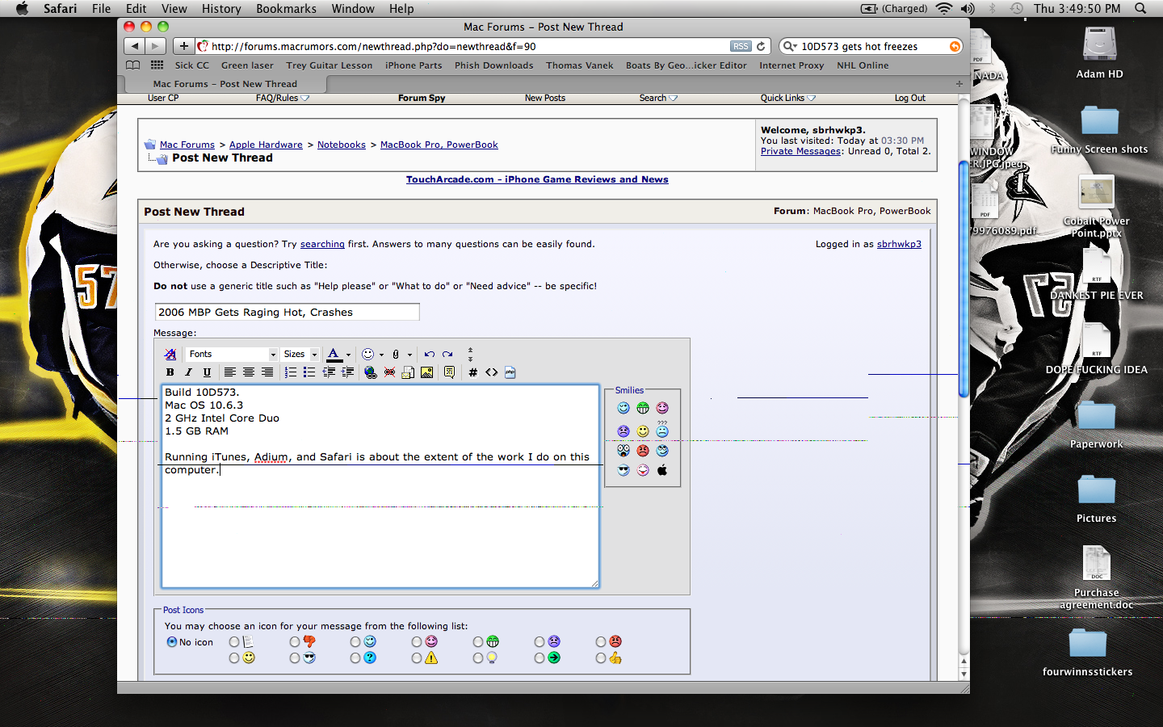Open the TouchArcade.com link
This screenshot has height=727, width=1163.
537,180
